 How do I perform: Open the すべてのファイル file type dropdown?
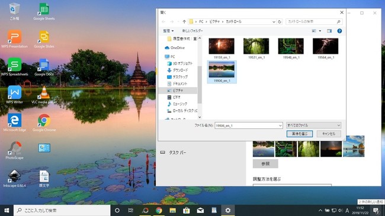coord(314,125)
